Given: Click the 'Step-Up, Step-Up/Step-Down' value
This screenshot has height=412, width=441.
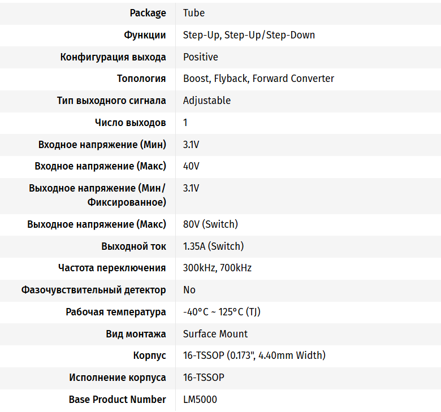Looking at the screenshot, I should click(249, 35).
